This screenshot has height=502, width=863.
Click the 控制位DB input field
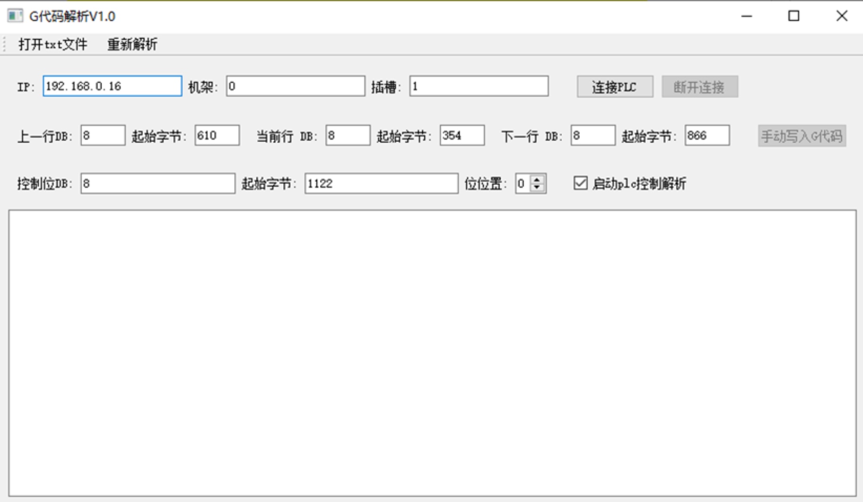click(158, 184)
